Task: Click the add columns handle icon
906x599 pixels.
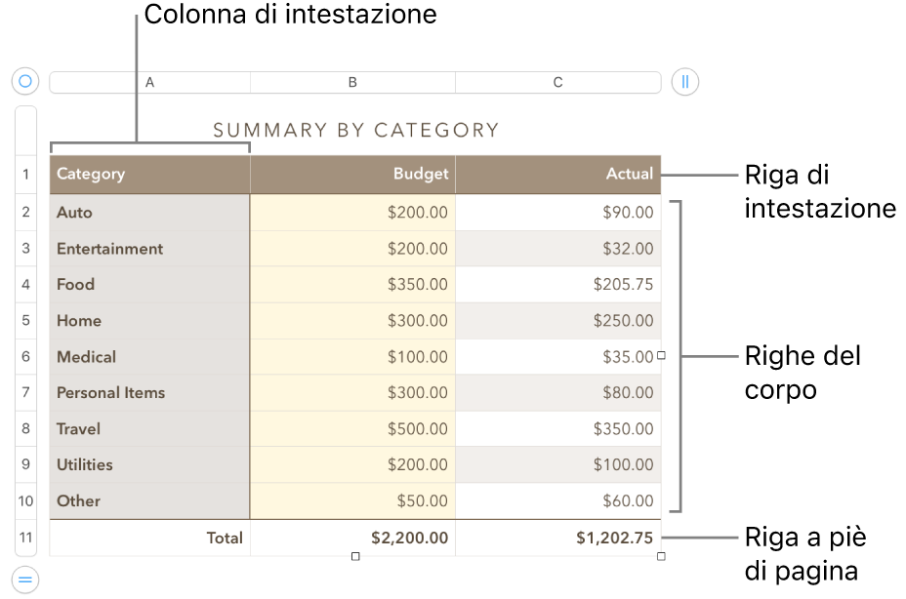Action: [x=685, y=82]
